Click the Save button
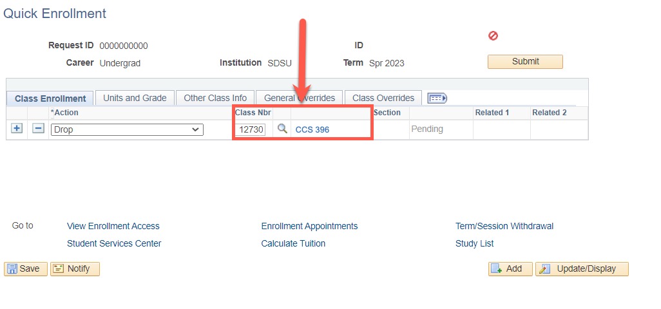This screenshot has width=661, height=309. click(26, 269)
